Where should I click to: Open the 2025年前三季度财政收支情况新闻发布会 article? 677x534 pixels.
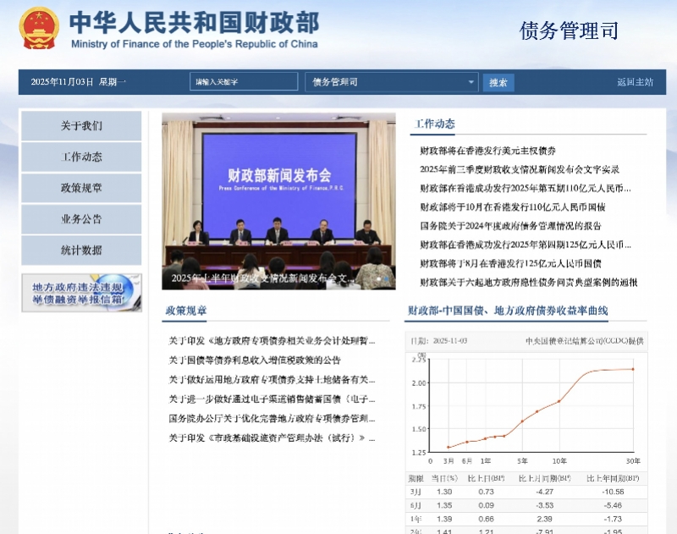pyautogui.click(x=516, y=169)
